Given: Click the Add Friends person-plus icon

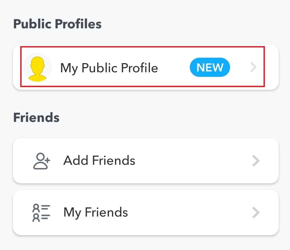Looking at the screenshot, I should [x=42, y=161].
